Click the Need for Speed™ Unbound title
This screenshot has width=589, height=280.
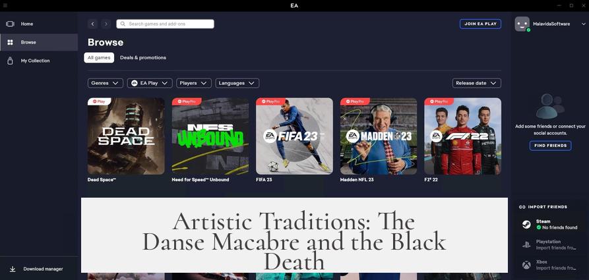(201, 180)
